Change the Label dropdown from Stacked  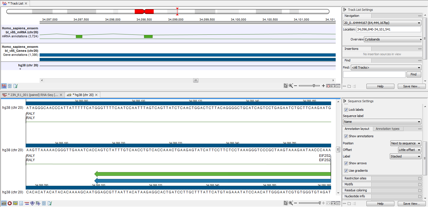point(405,156)
